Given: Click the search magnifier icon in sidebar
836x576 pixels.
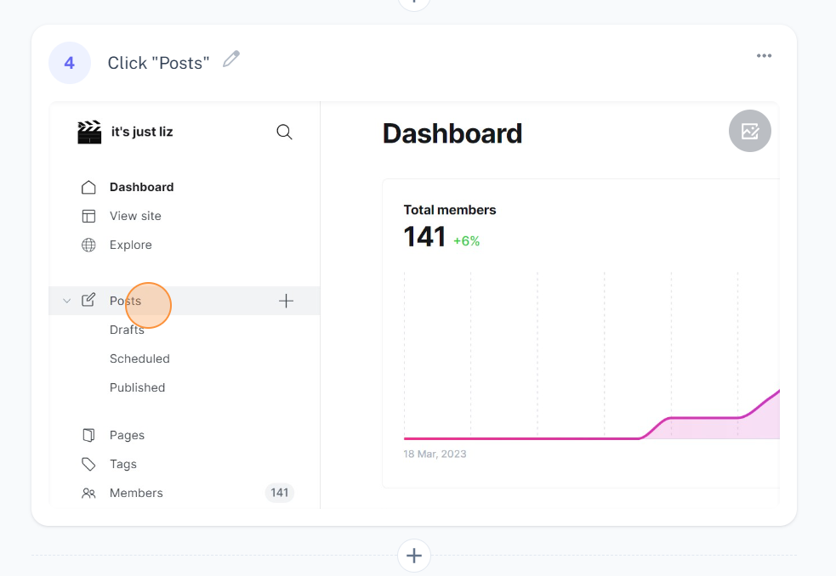Looking at the screenshot, I should click(x=284, y=132).
